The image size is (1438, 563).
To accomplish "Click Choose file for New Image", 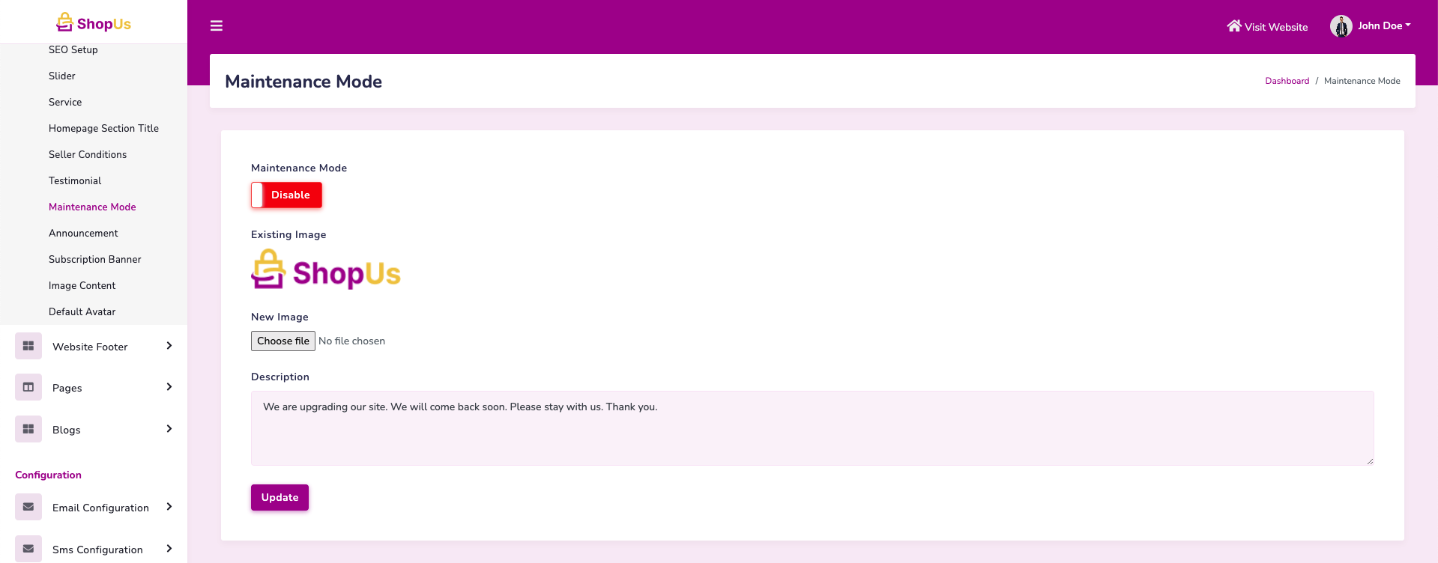I will tap(283, 341).
